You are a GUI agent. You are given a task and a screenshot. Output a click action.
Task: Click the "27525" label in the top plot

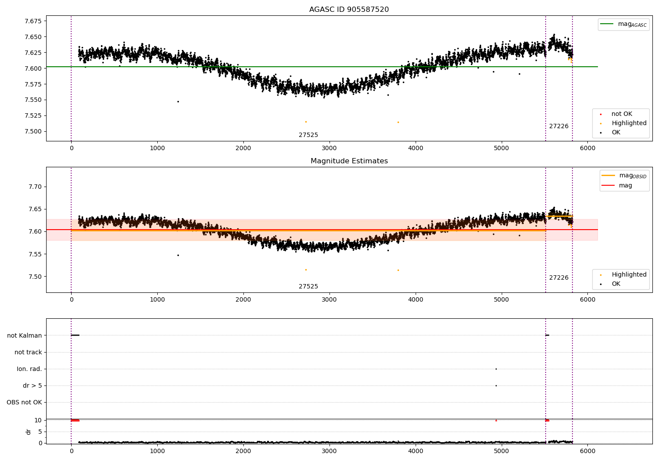click(x=308, y=135)
